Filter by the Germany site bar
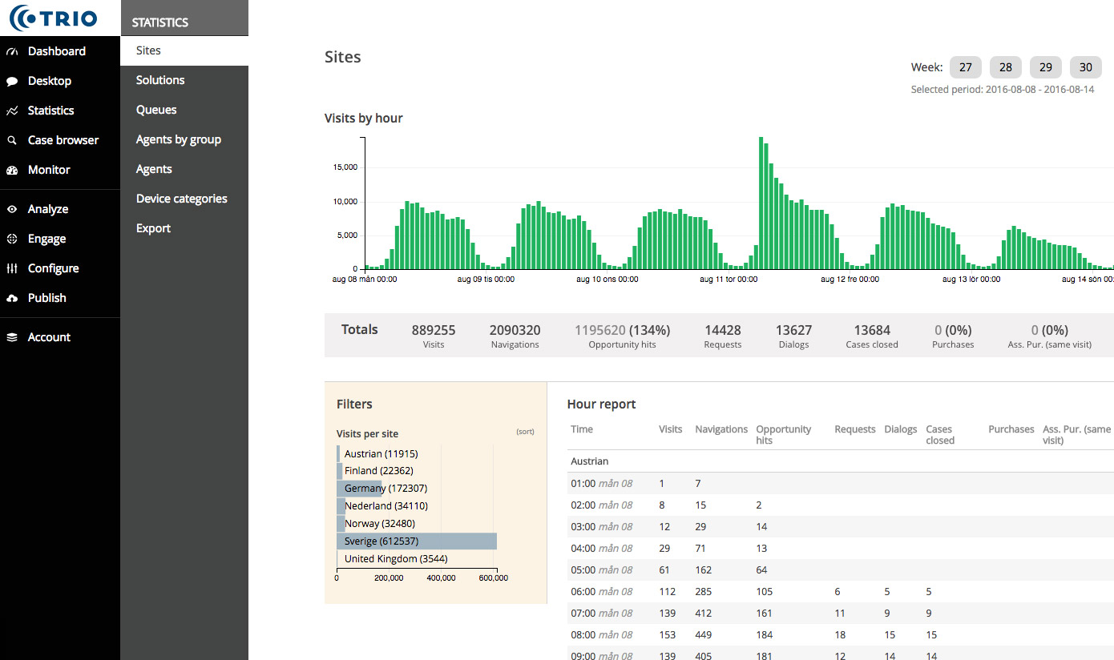Image resolution: width=1114 pixels, height=660 pixels. click(361, 489)
